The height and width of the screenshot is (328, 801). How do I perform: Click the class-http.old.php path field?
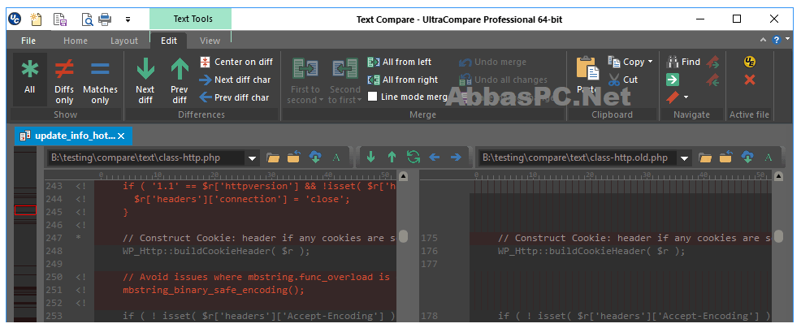tap(578, 158)
